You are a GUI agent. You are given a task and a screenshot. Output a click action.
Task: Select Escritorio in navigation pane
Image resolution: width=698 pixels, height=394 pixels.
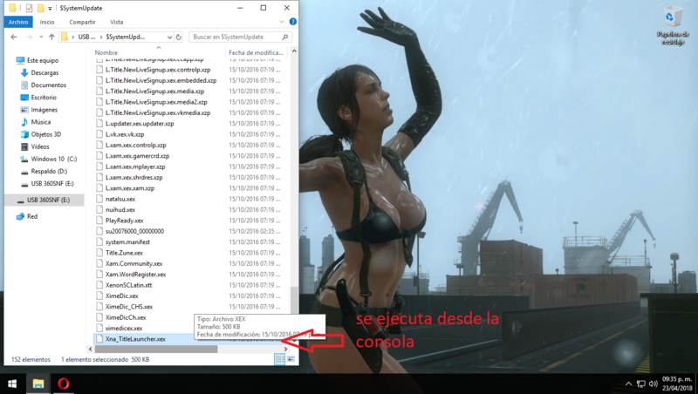tap(44, 98)
